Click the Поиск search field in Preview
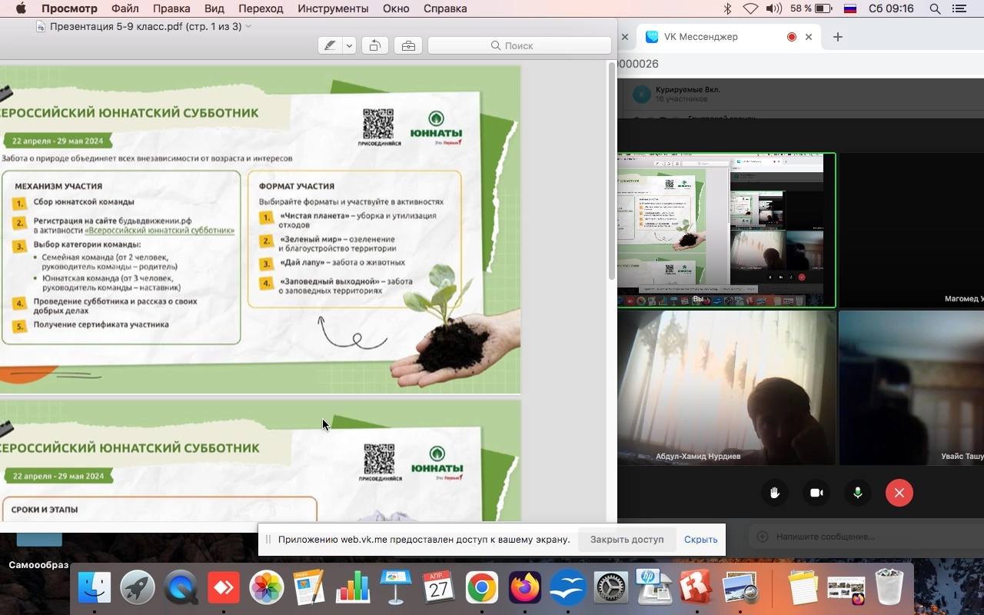984x615 pixels. [x=520, y=45]
